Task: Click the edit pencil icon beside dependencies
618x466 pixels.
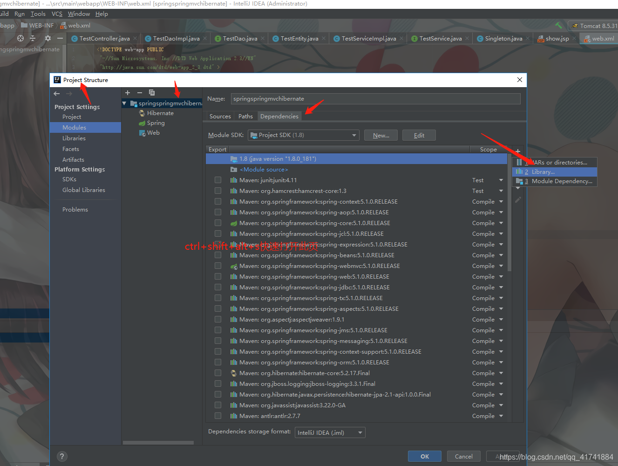Action: 518,200
